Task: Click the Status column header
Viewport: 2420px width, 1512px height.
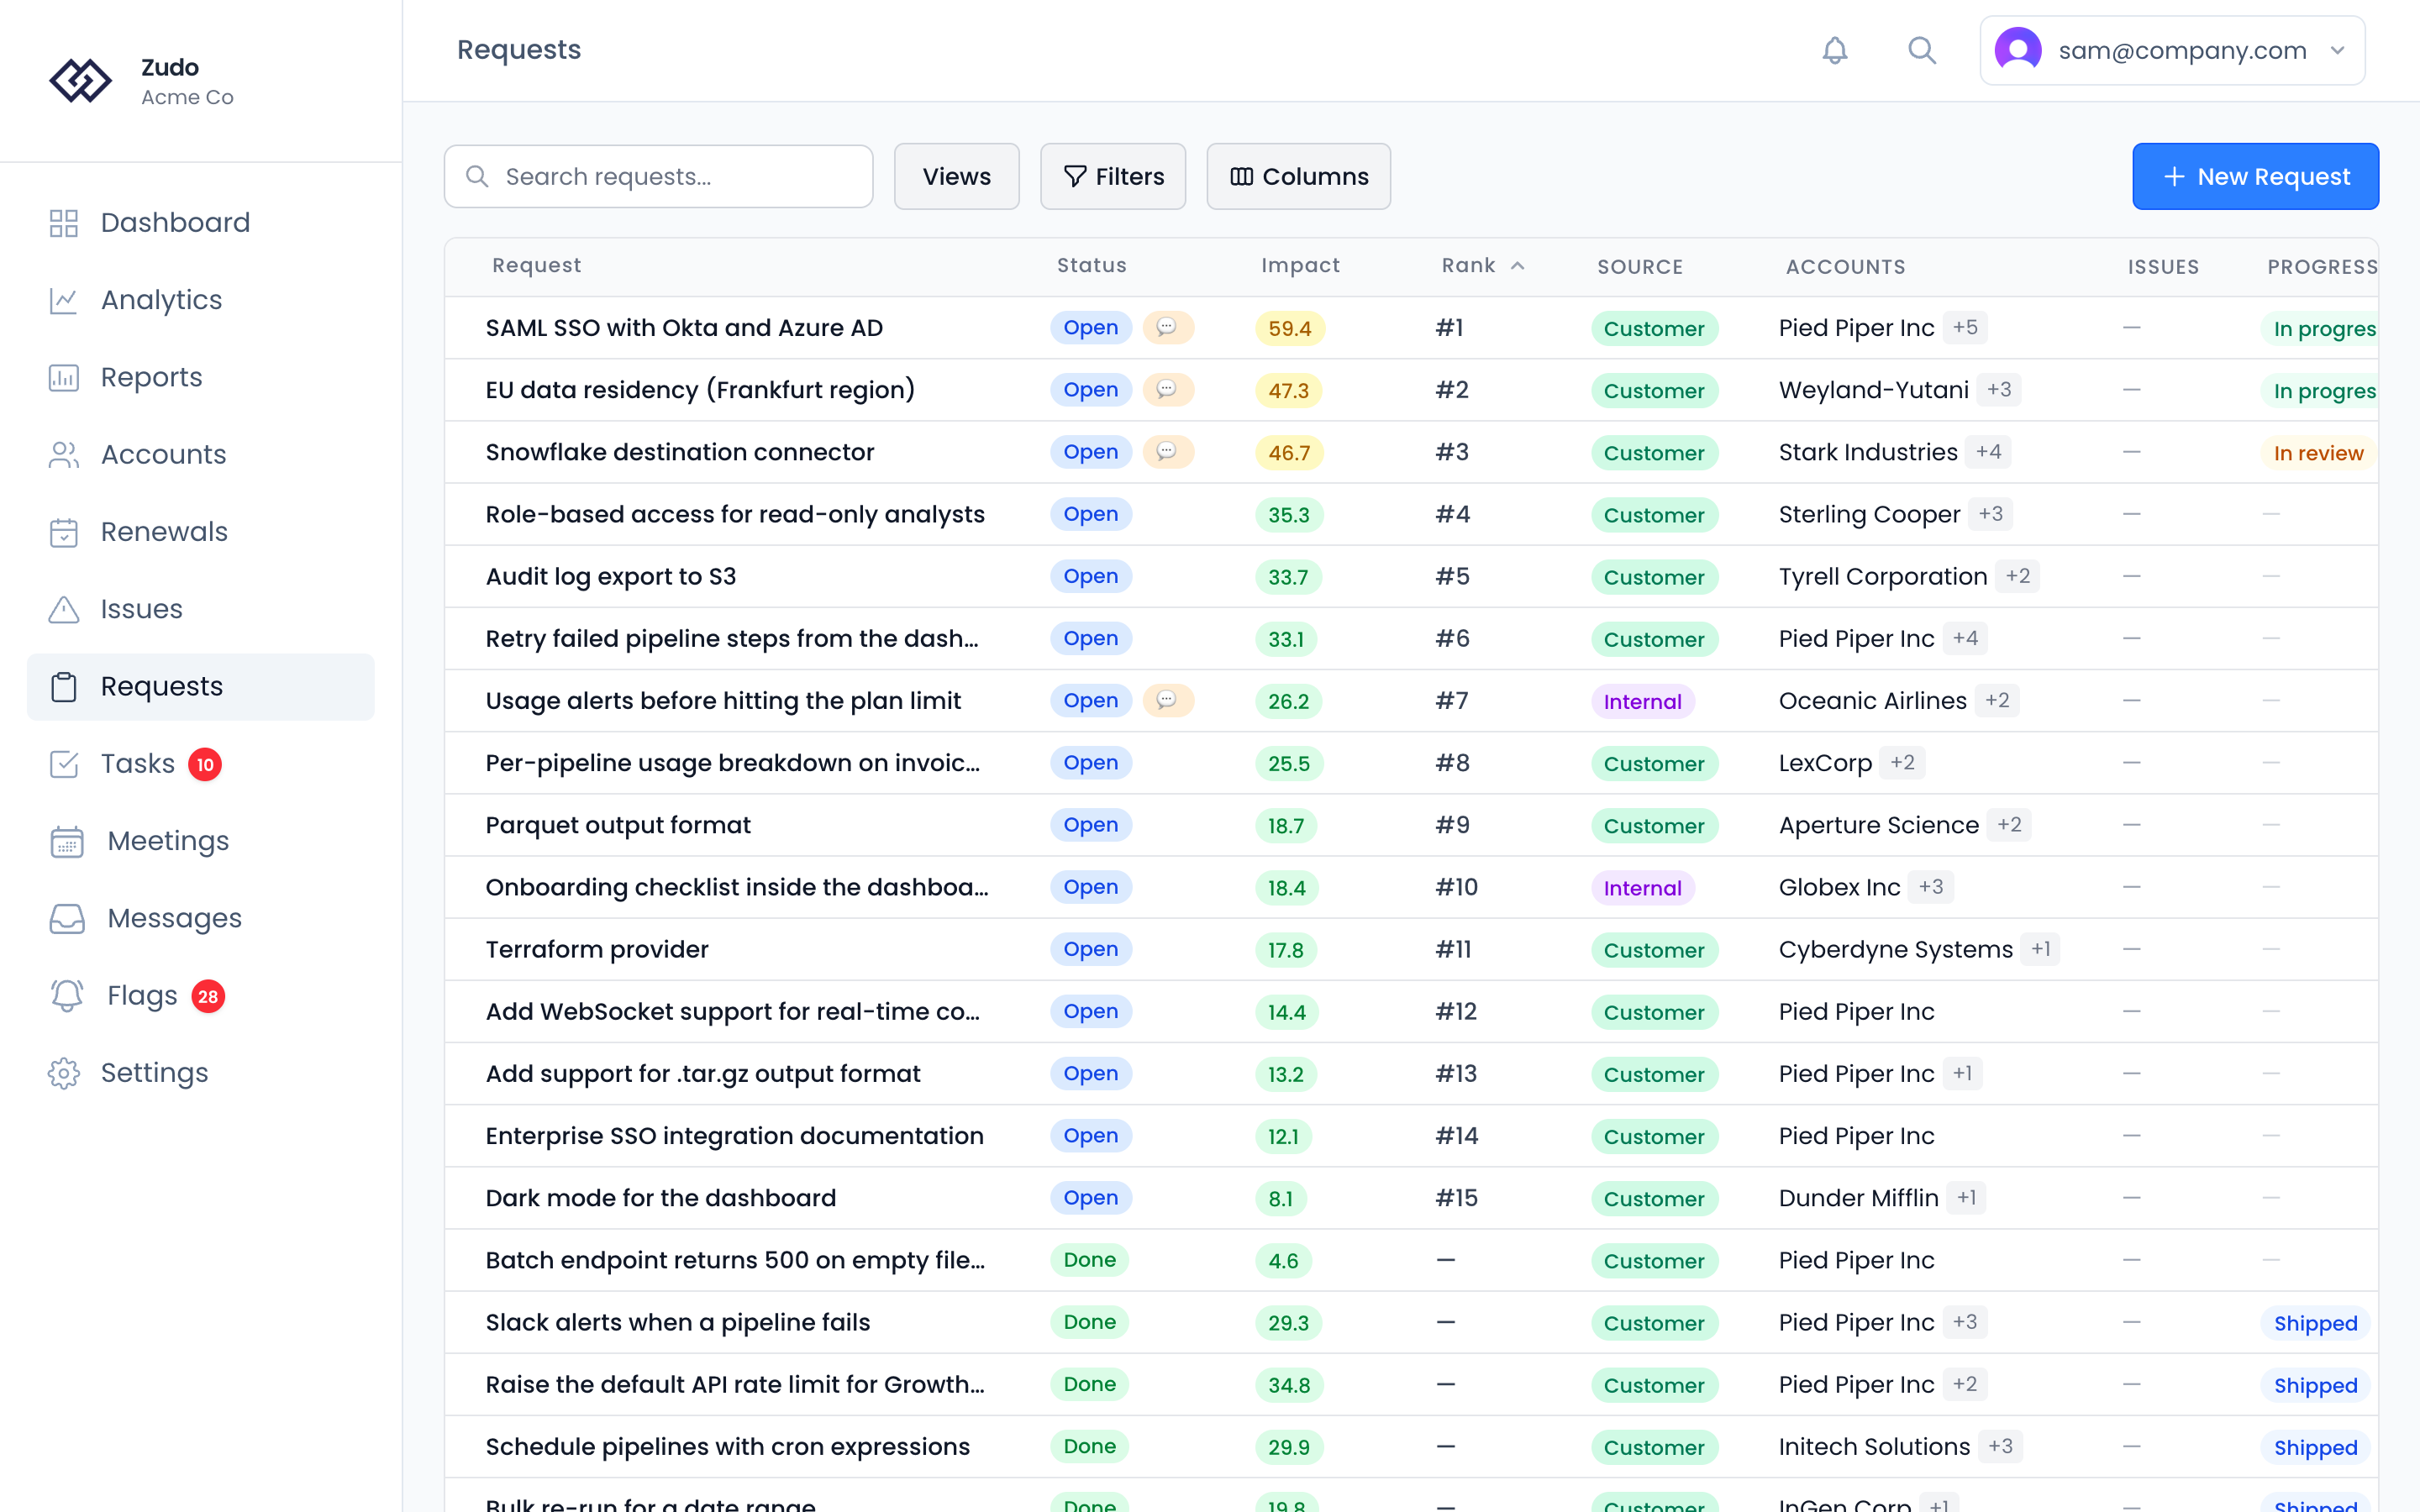Action: click(x=1092, y=266)
